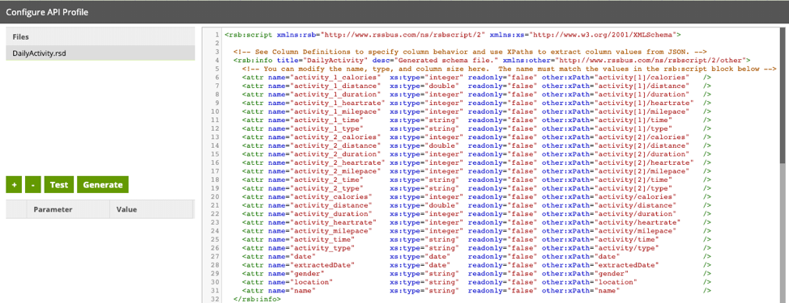The height and width of the screenshot is (303, 789).
Task: Click the Test button
Action: (x=59, y=184)
